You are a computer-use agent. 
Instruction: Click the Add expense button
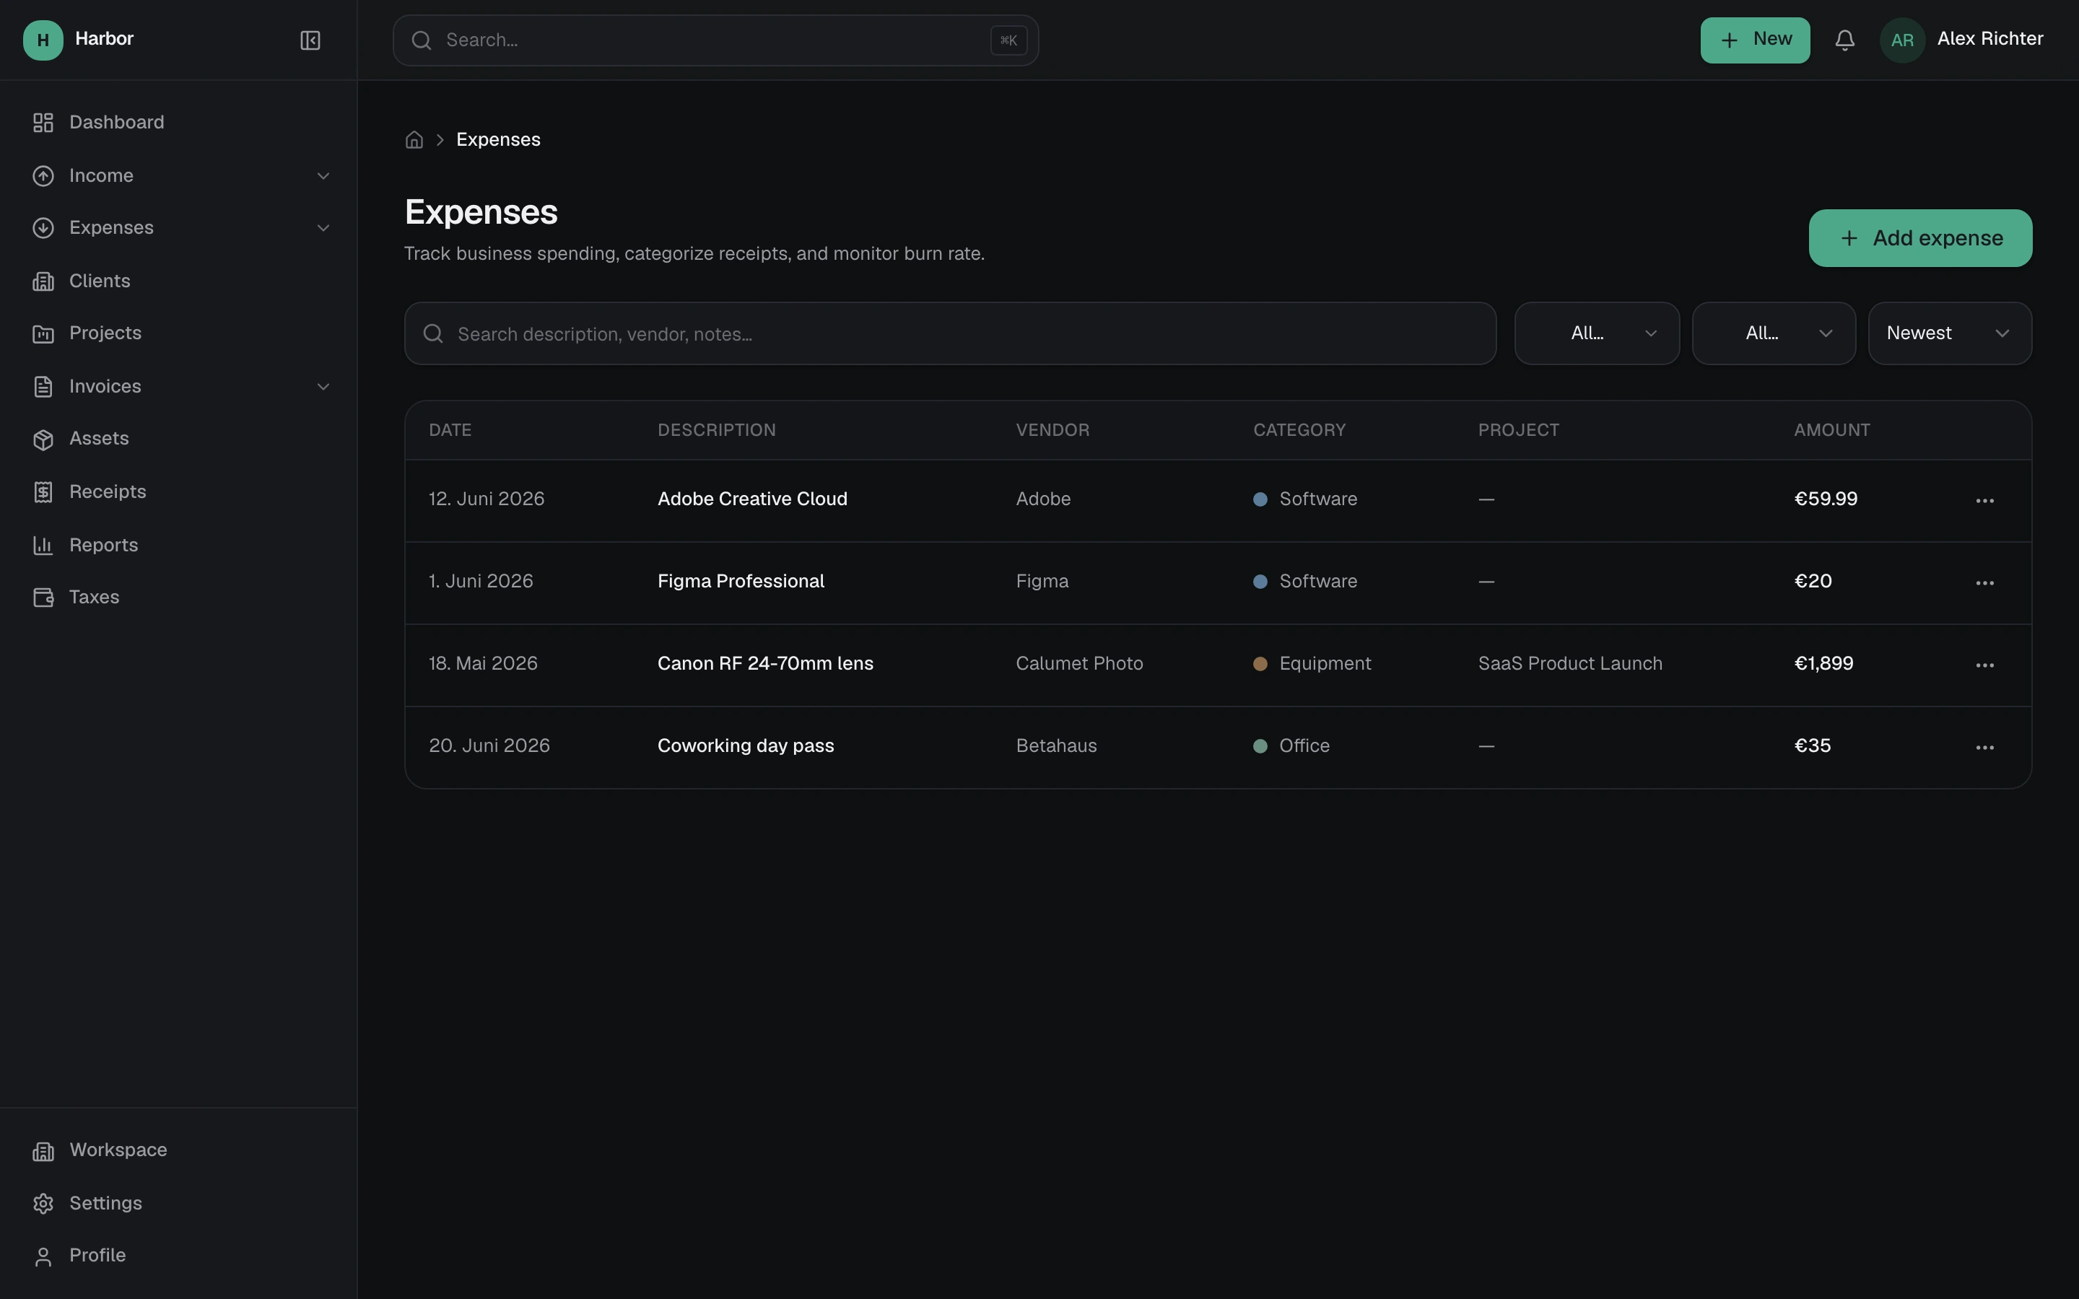[x=1920, y=238]
